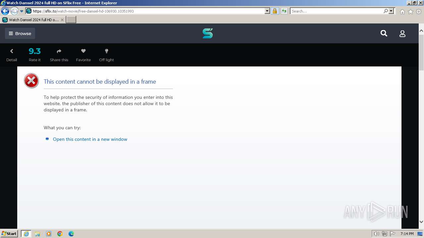This screenshot has height=238, width=424.
Task: Open the IE Home icon
Action: (x=402, y=12)
